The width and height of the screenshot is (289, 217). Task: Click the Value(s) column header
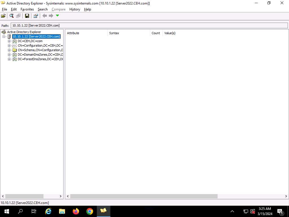click(x=170, y=33)
